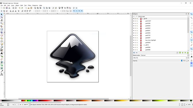Screen dimensions: 193x108
Task: Open the Layer menu
Action: click(13, 5)
